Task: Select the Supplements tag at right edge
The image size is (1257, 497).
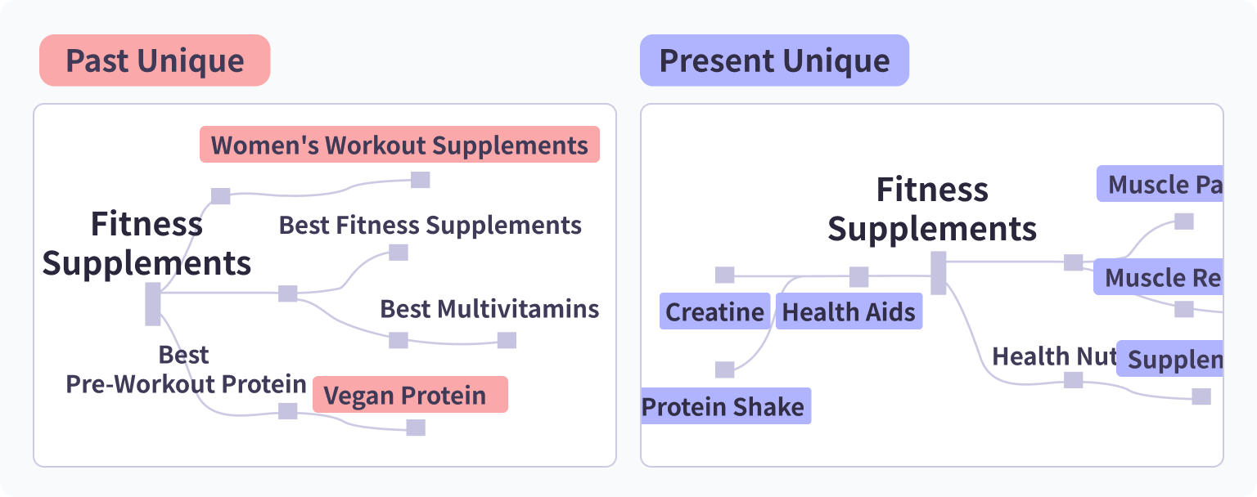Action: coord(1172,359)
